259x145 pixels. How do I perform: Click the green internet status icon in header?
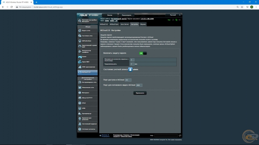(176, 20)
